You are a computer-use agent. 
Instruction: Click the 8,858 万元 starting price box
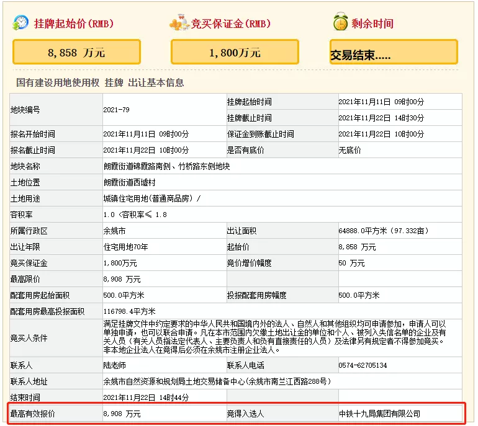(x=76, y=52)
